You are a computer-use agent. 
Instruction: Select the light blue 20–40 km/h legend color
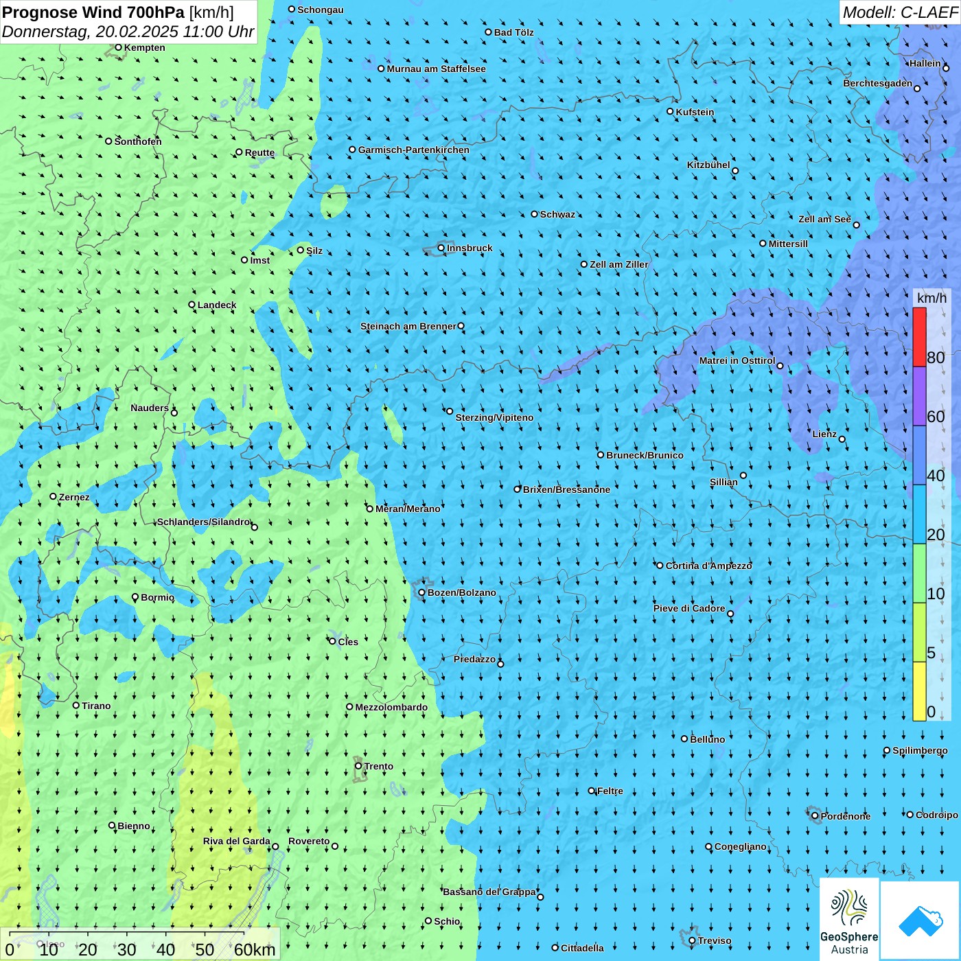point(919,515)
